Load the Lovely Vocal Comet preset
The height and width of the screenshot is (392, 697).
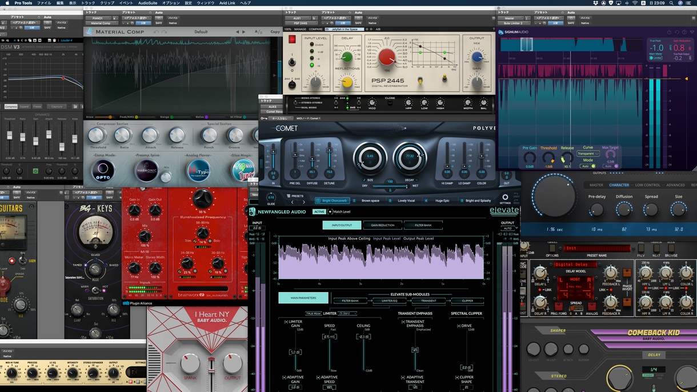pos(400,201)
